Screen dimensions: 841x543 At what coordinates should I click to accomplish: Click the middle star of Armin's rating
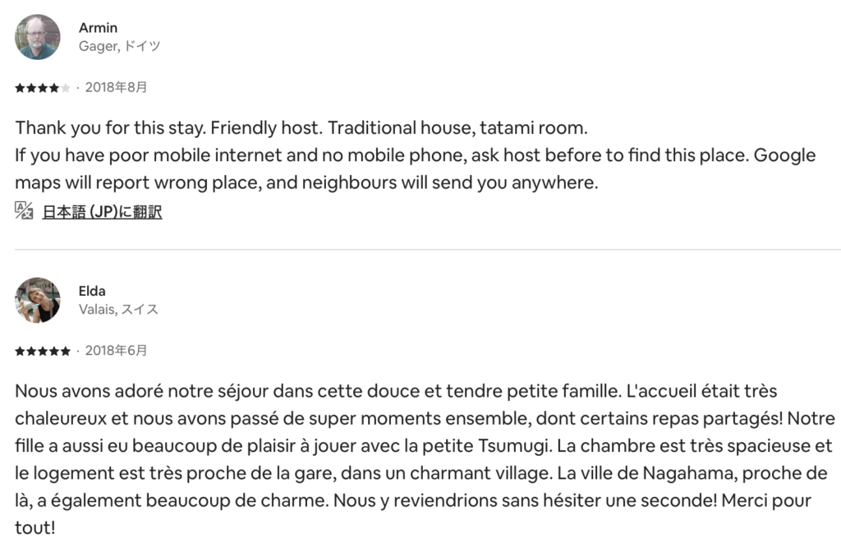(43, 88)
